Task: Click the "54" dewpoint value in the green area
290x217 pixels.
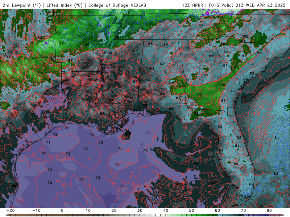Action: point(199,94)
